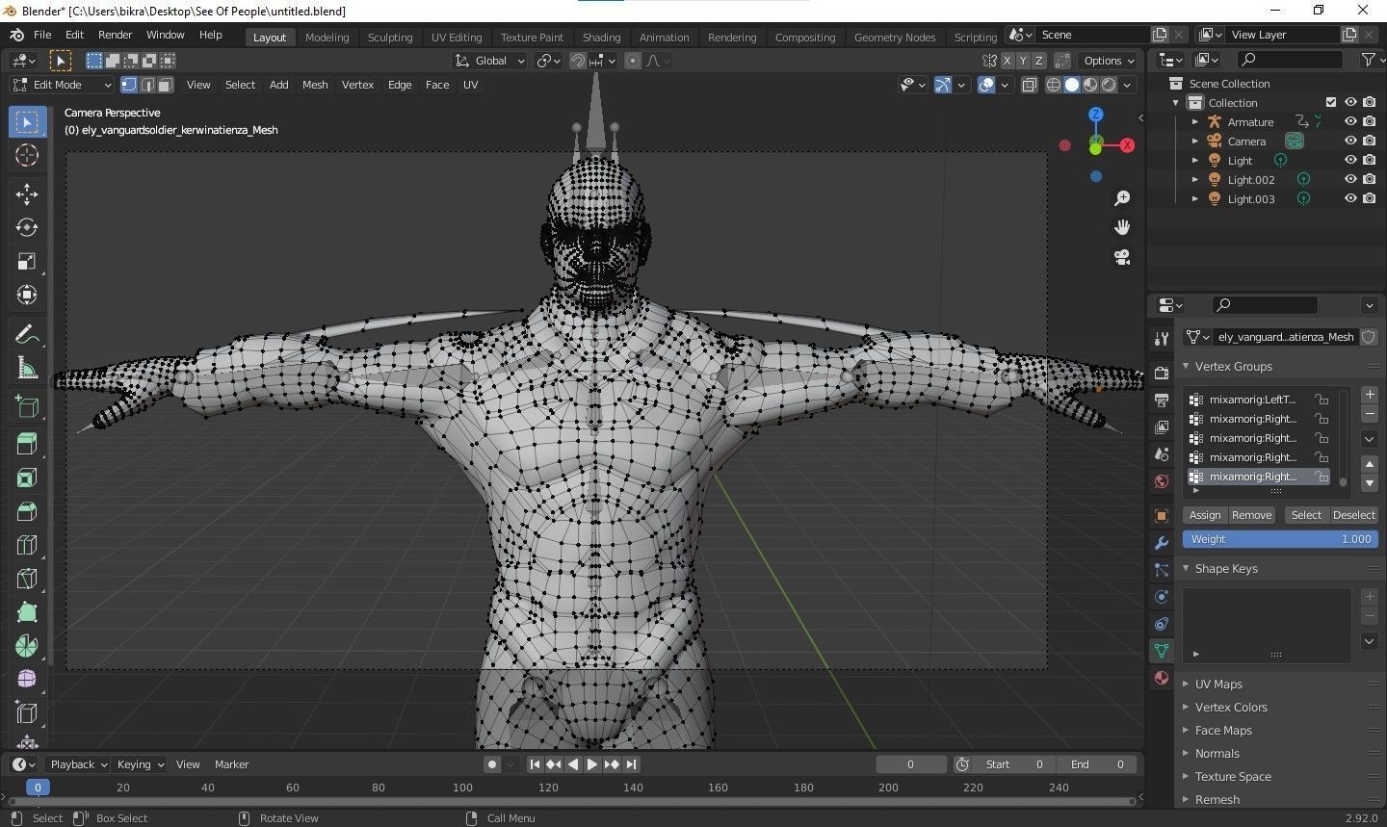The image size is (1387, 827).
Task: Open the Material properties tab
Action: pyautogui.click(x=1162, y=678)
